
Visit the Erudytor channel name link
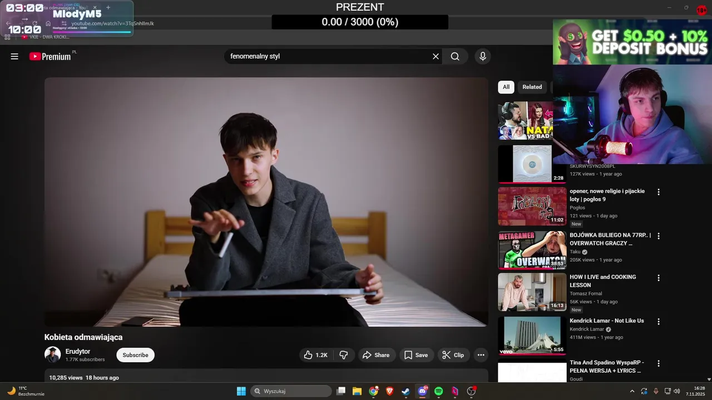click(78, 352)
